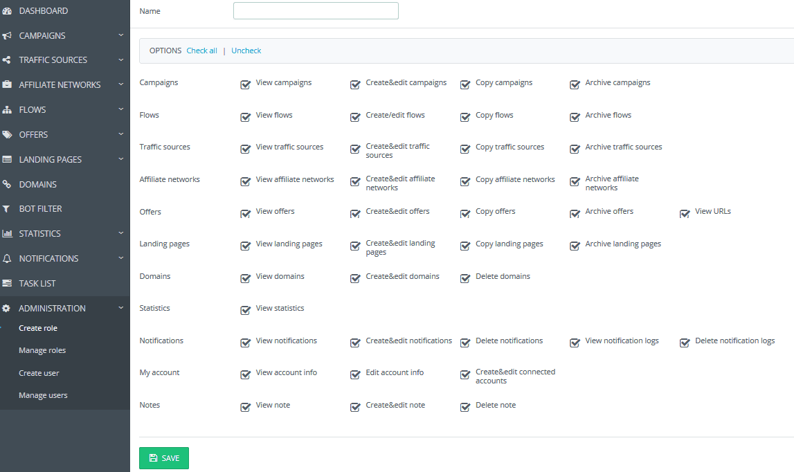
Task: Uncheck Archive affiliate networks
Action: tap(575, 181)
